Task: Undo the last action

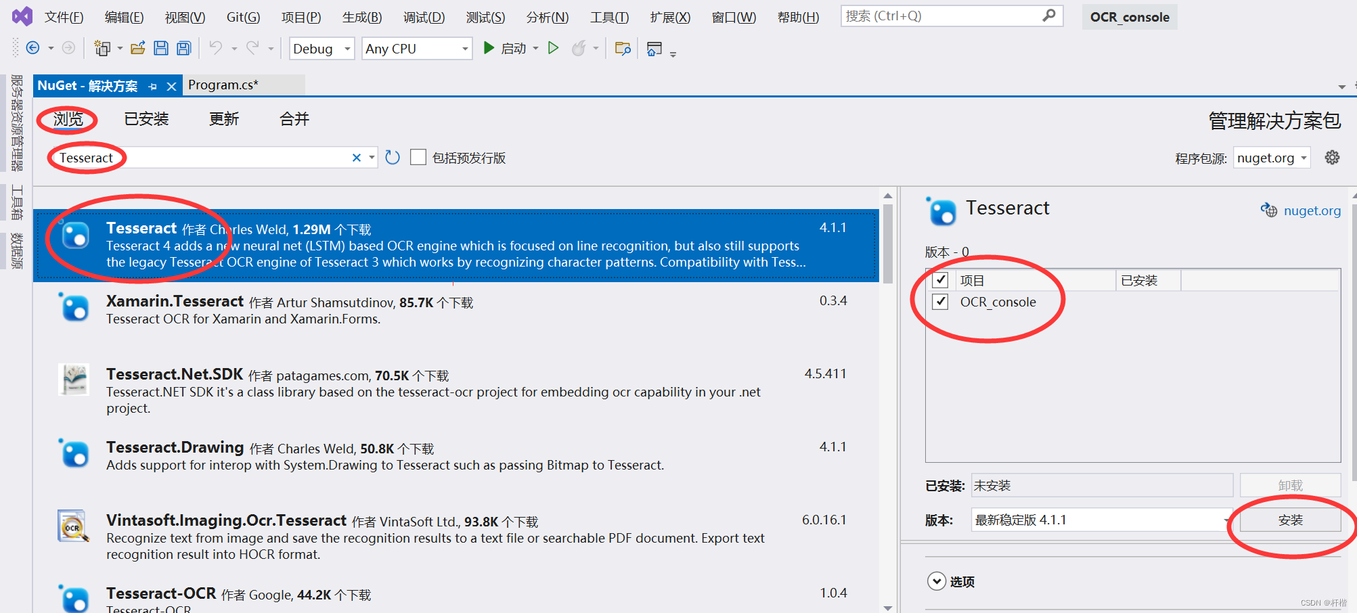Action: click(x=216, y=48)
